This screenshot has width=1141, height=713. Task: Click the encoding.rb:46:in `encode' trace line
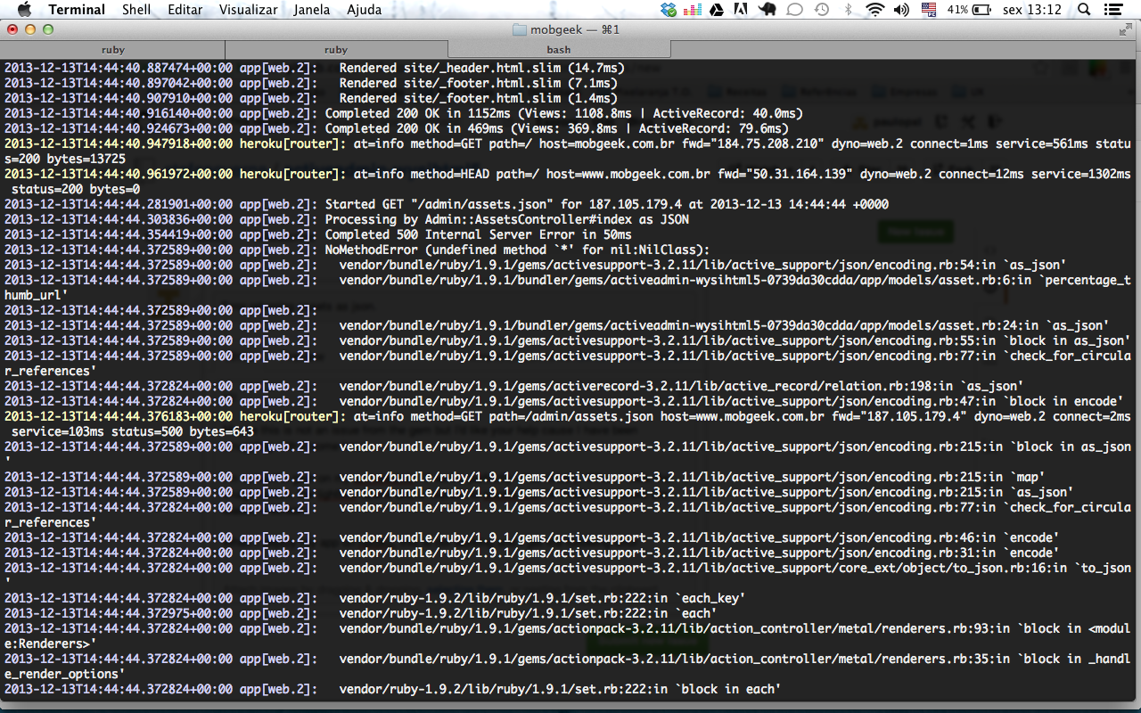[532, 537]
